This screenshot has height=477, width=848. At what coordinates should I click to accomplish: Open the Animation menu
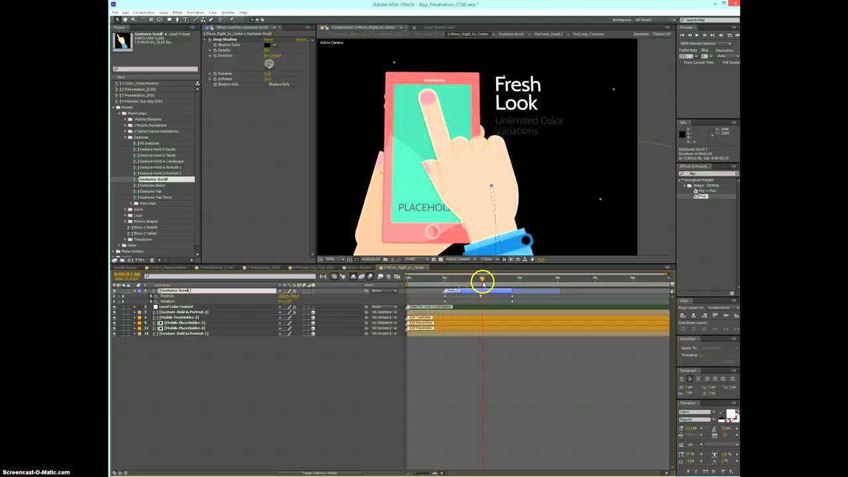(x=195, y=13)
